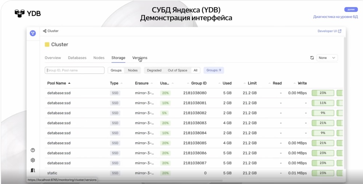Click the 4 GB used value for group 2181038083
This screenshot has height=184, width=363.
pos(227,123)
